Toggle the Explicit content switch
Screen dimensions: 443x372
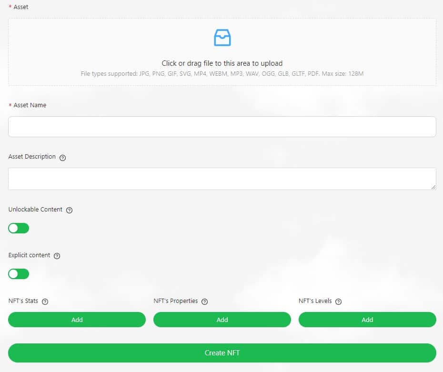point(19,274)
